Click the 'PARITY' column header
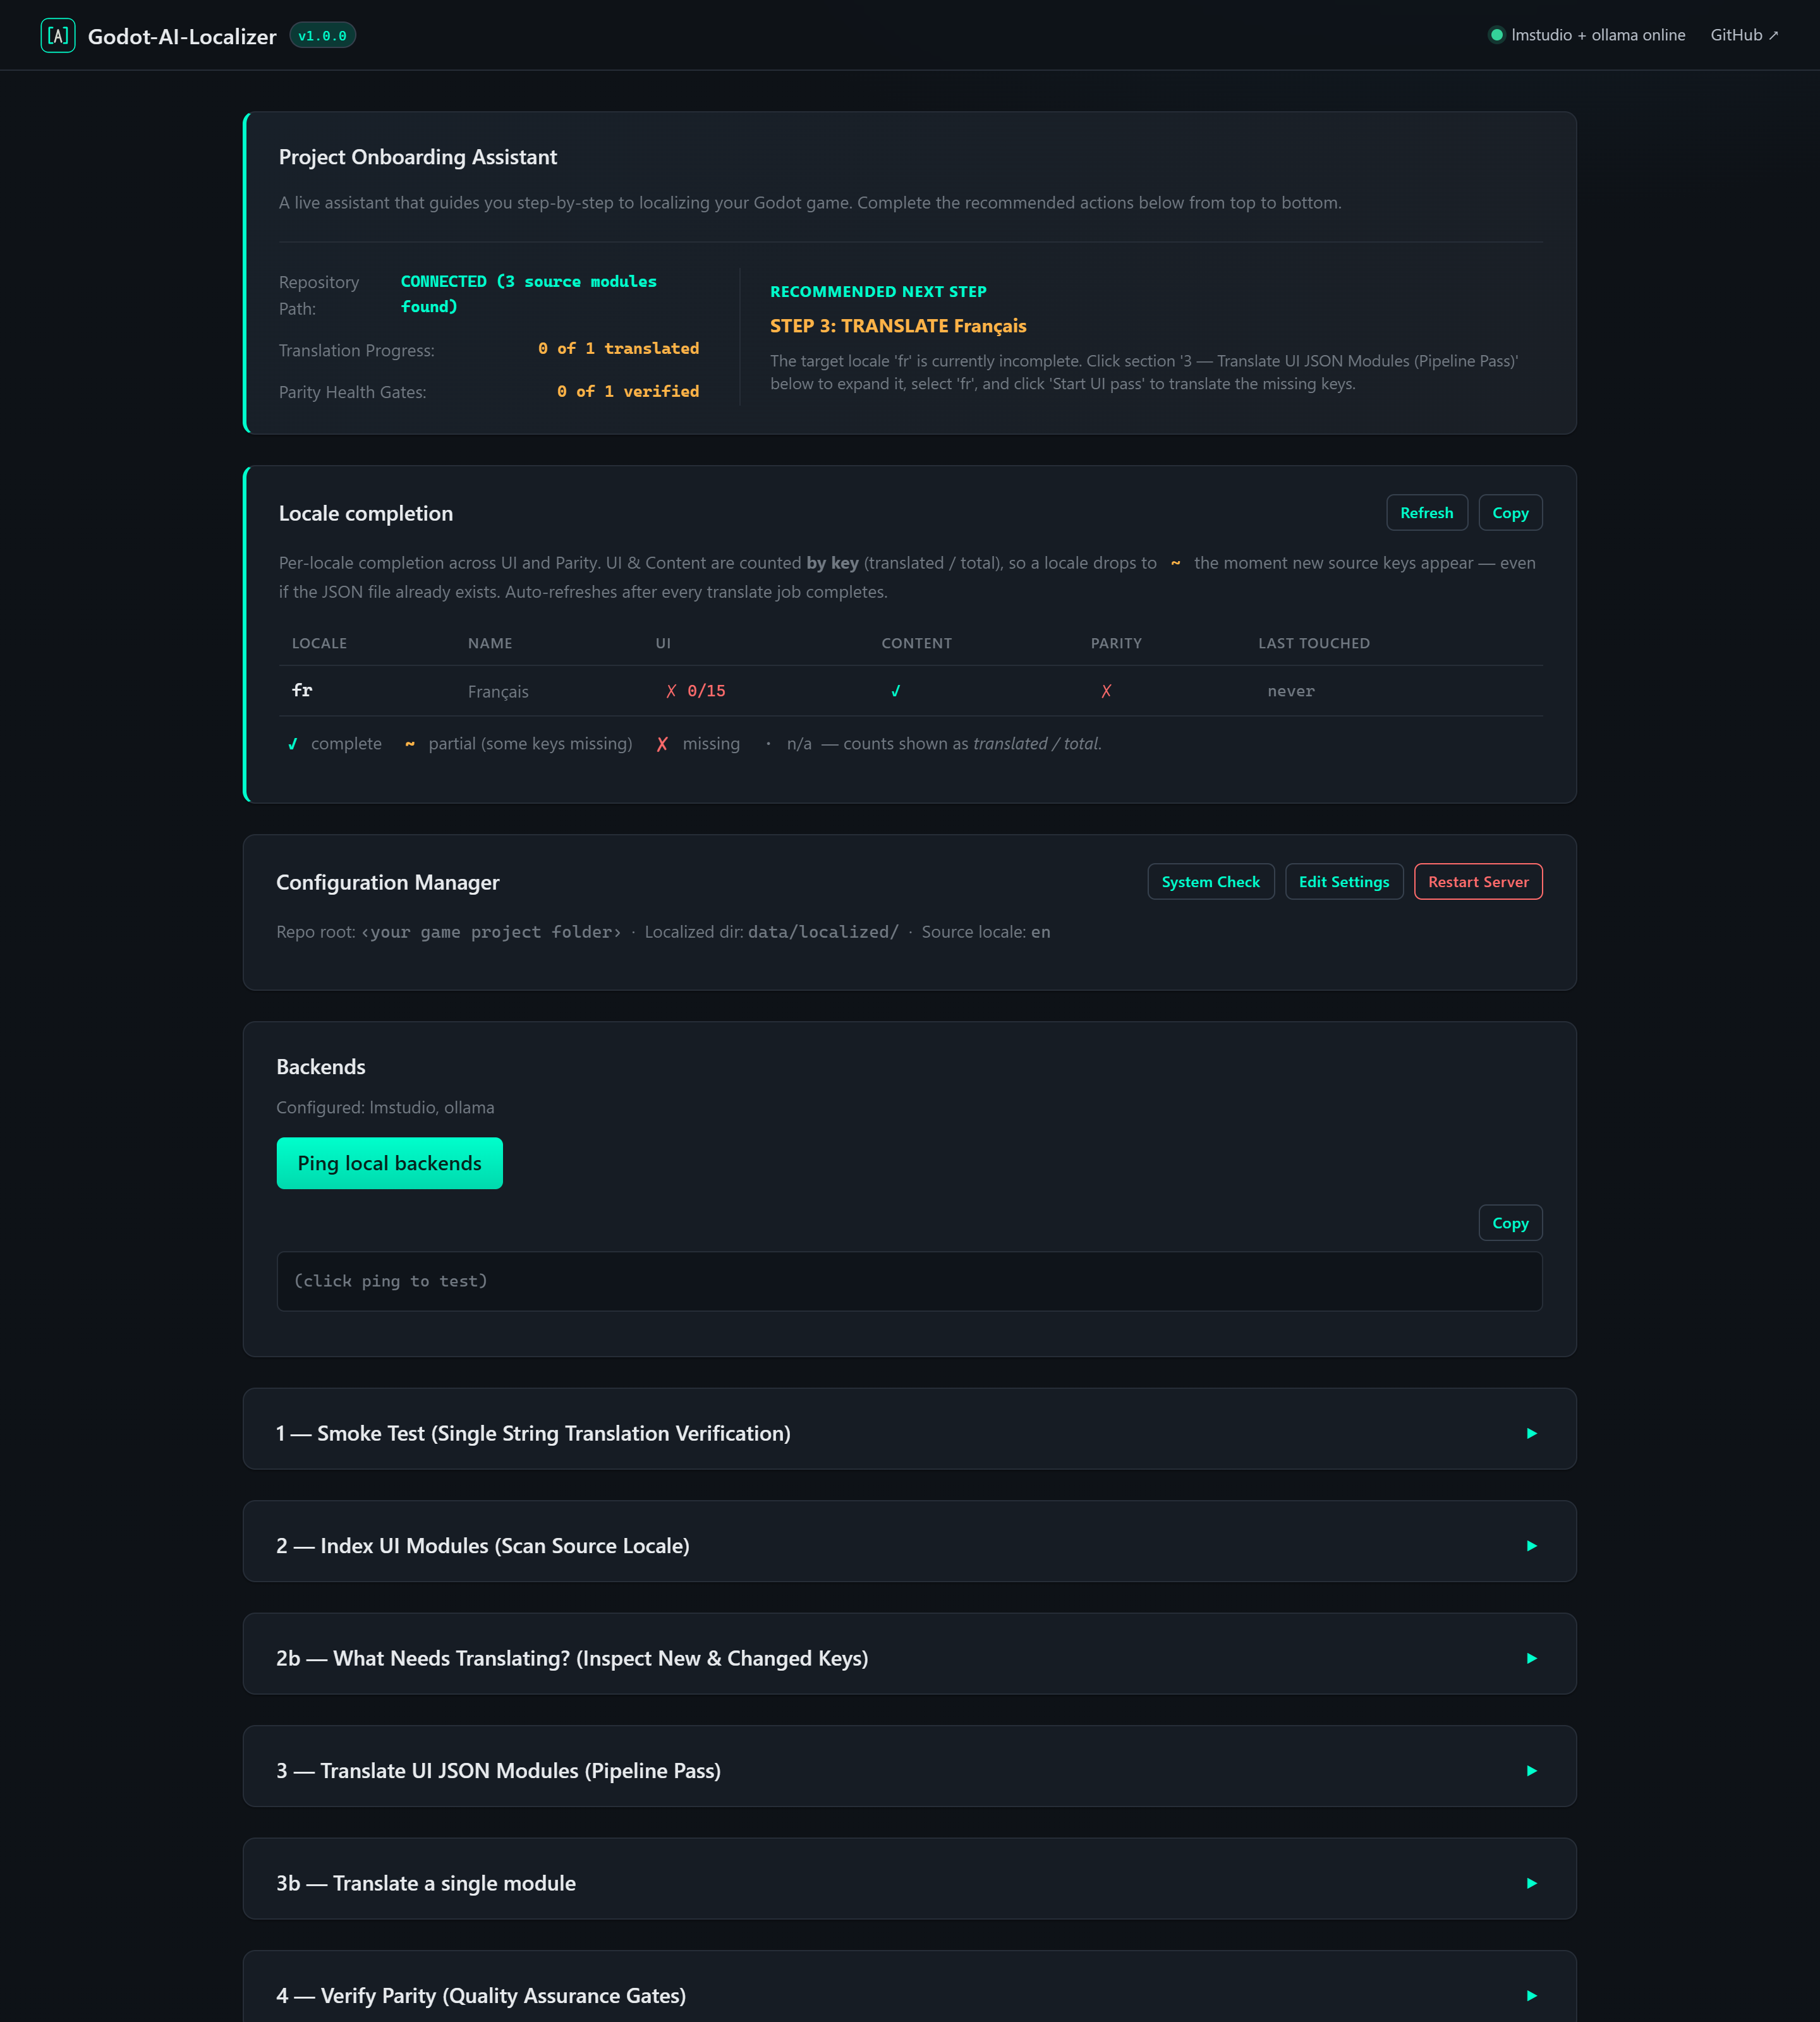The image size is (1820, 2022). [x=1116, y=643]
